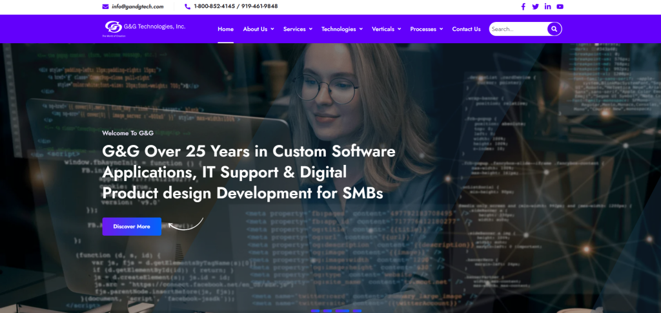Click the 'G&G Over 25 Years' headline

coord(249,172)
